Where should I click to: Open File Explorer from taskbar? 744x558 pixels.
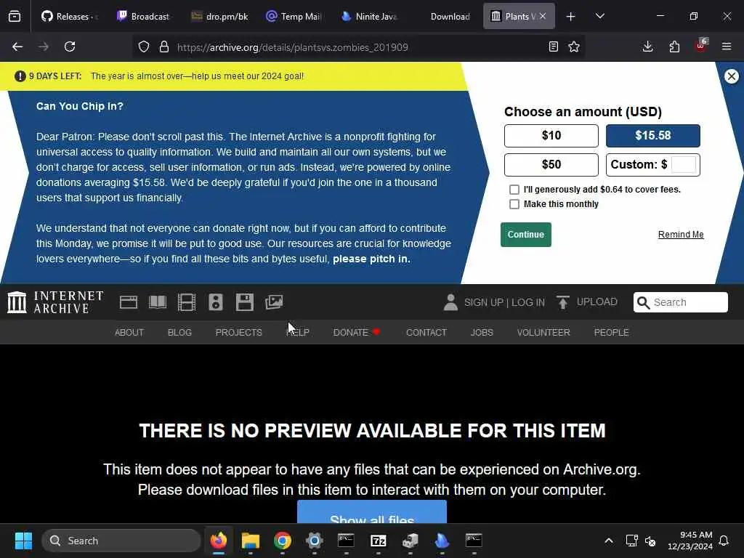click(251, 541)
